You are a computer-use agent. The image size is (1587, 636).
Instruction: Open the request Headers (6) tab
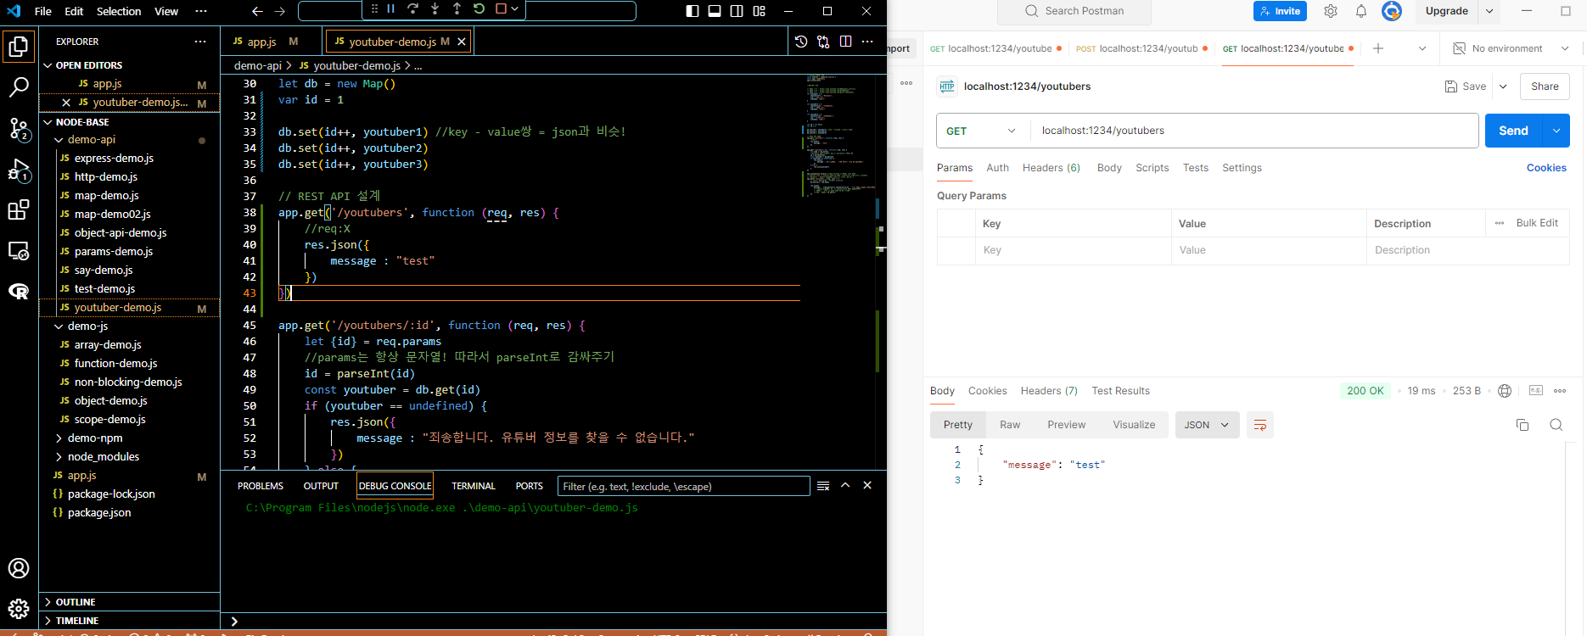tap(1051, 168)
